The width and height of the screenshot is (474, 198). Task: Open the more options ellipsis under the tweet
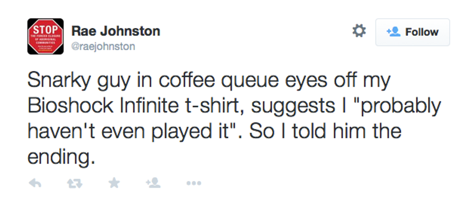point(193,183)
